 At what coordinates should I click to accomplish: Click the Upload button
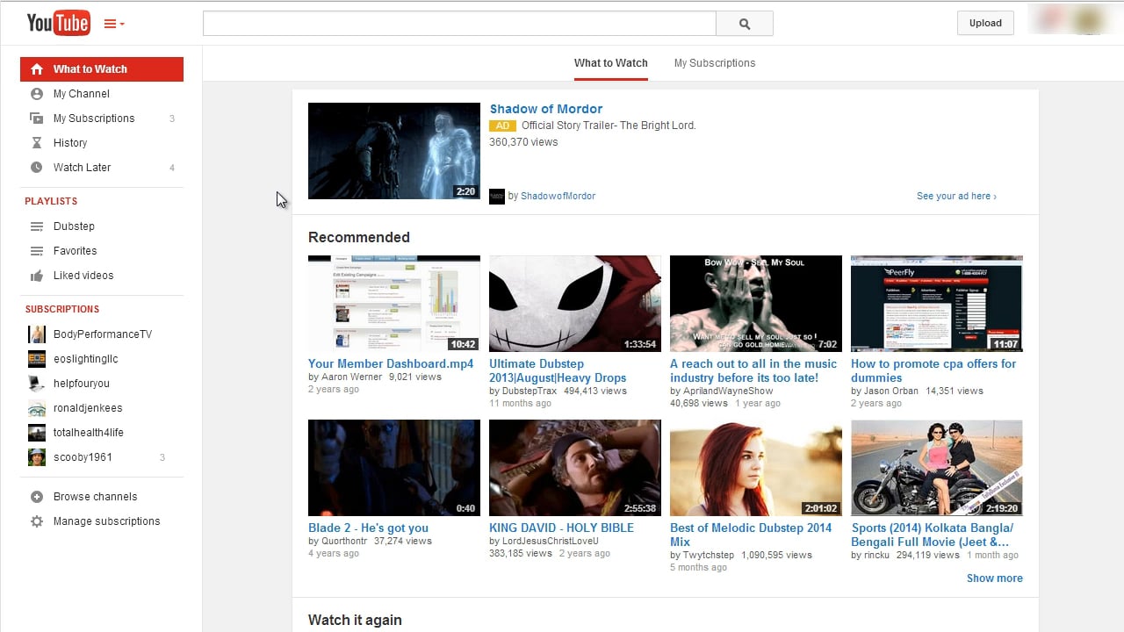point(984,23)
